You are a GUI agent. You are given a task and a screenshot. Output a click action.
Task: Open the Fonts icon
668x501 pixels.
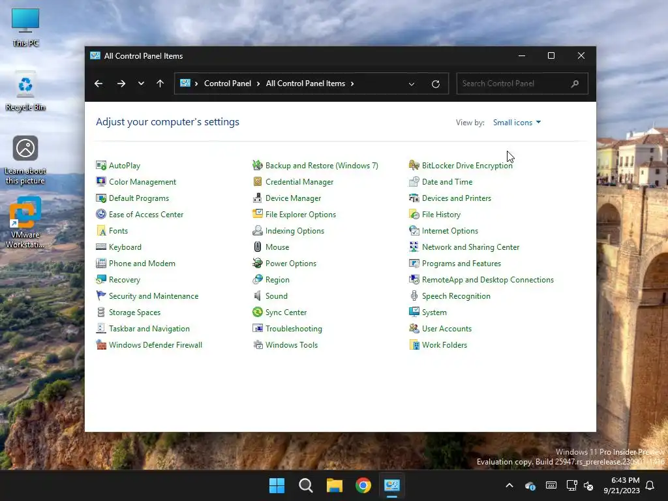click(101, 230)
